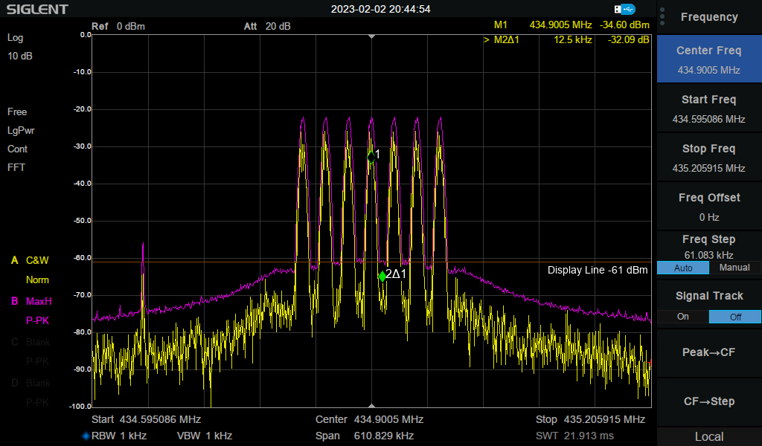Switch Freq Step to Manual
Screen dimensions: 762x446
[x=734, y=268]
